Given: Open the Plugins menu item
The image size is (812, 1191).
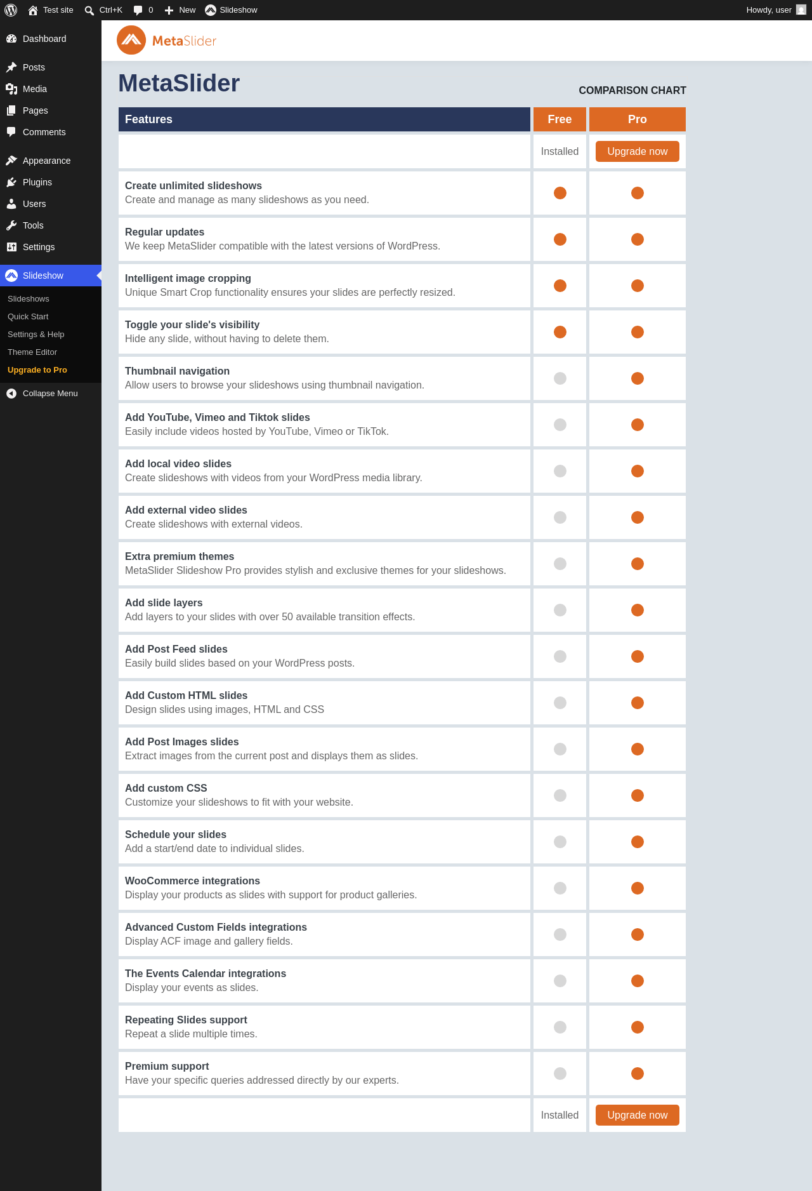Looking at the screenshot, I should click(x=51, y=182).
